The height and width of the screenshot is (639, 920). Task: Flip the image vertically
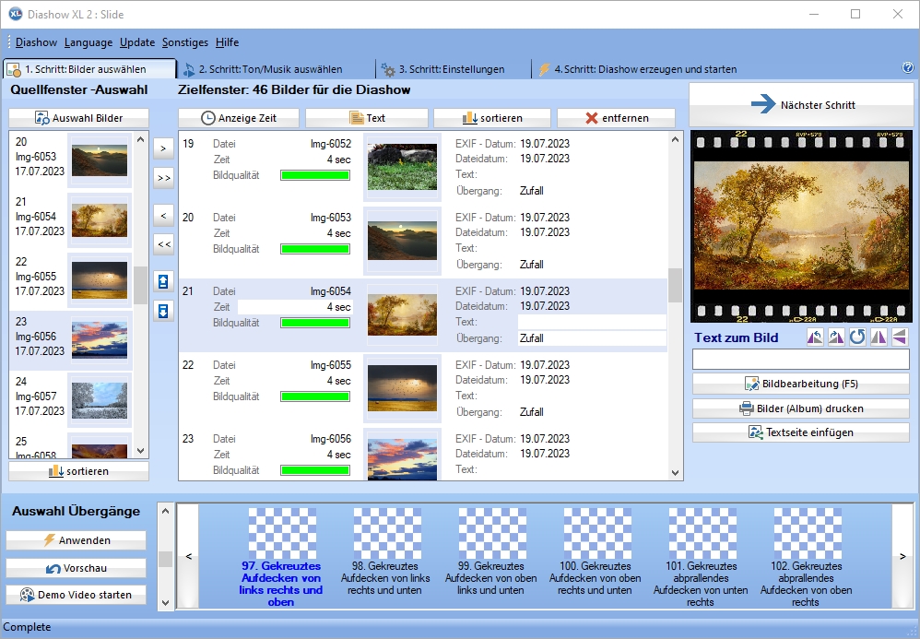coord(900,337)
